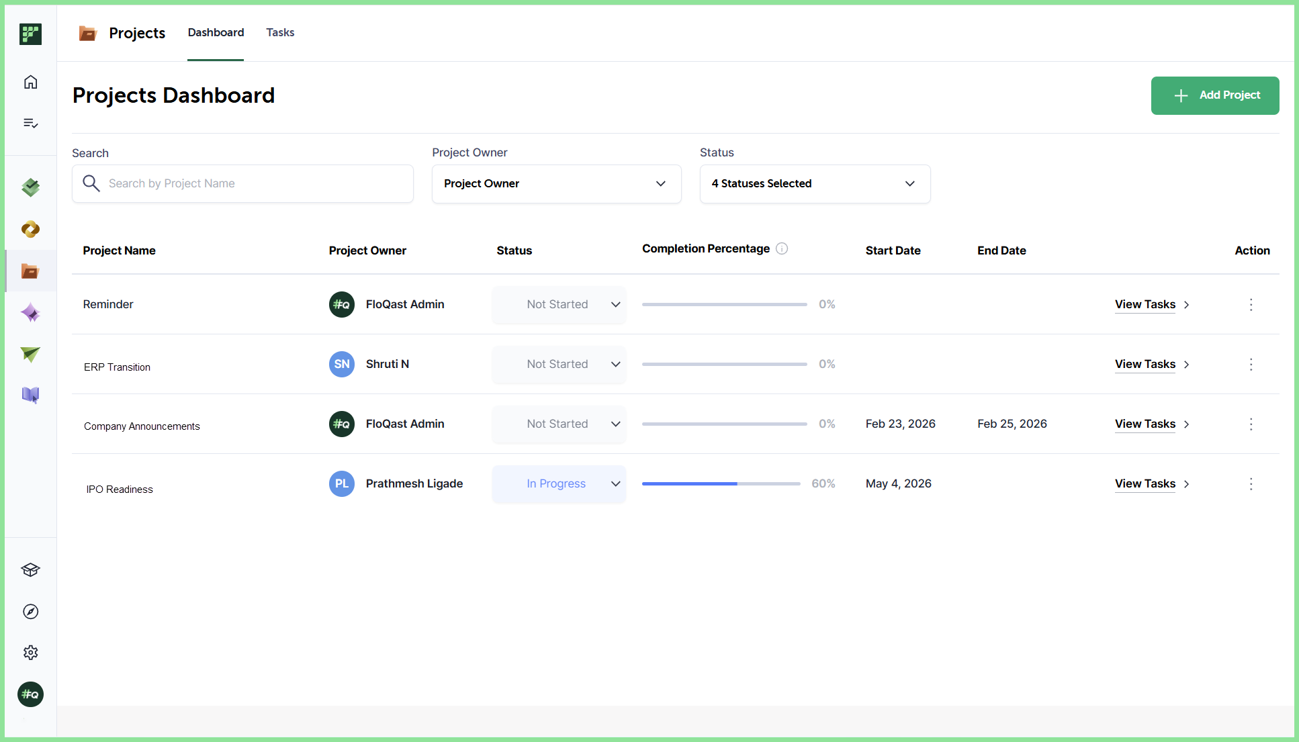Open the graduation cap learning icon
This screenshot has width=1299, height=742.
coord(30,569)
